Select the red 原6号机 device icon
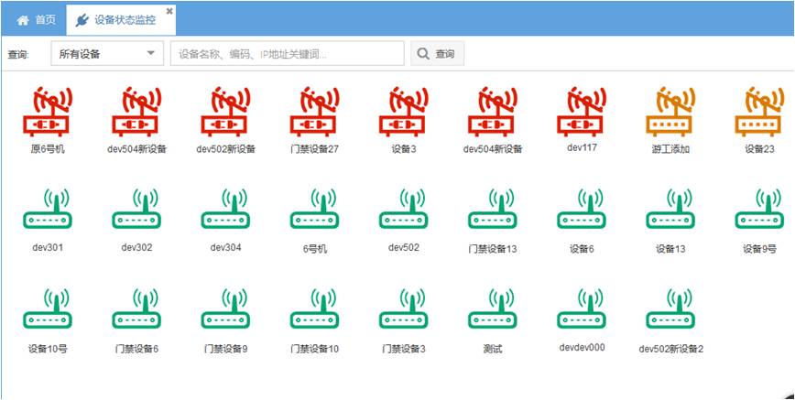This screenshot has height=400, width=795. (47, 112)
